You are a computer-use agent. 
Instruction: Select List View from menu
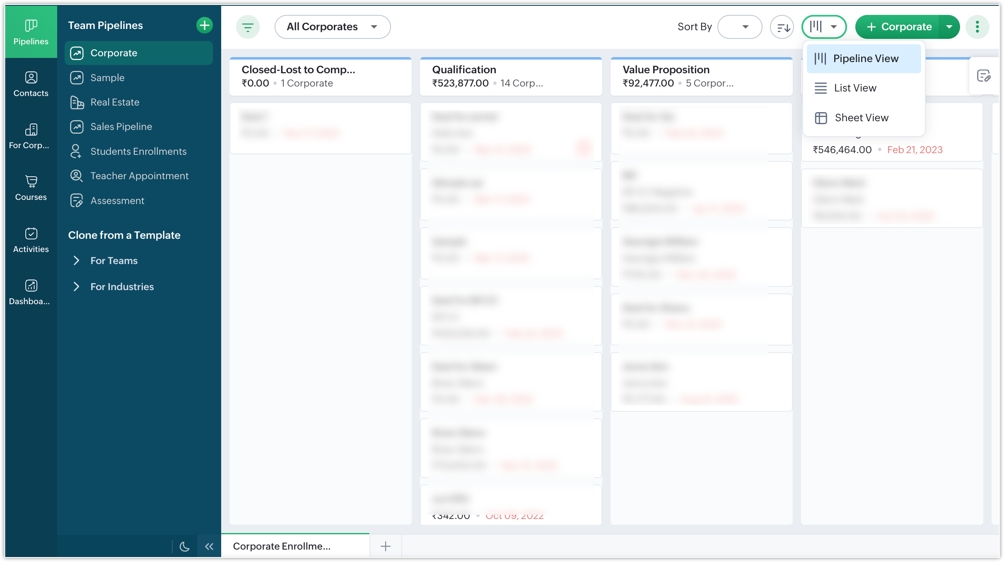coord(855,88)
